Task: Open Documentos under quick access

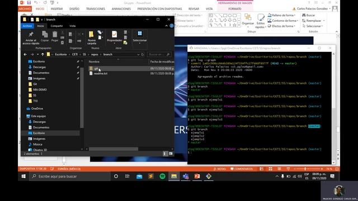Action: (x=41, y=73)
